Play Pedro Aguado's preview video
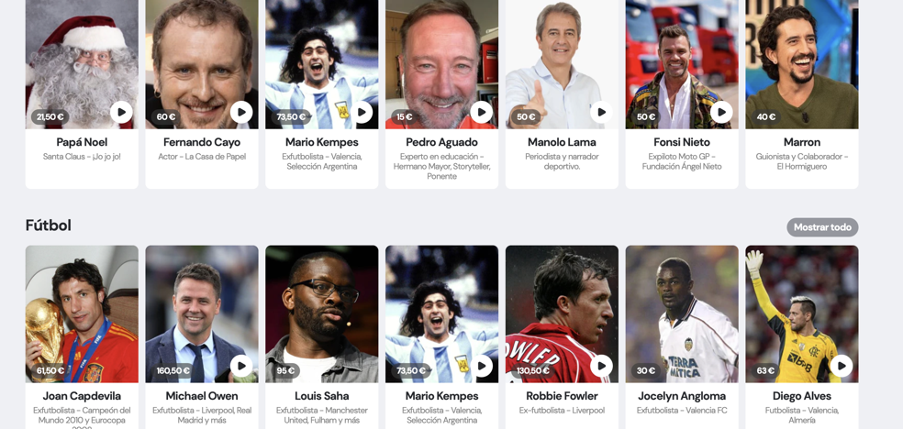This screenshot has height=429, width=903. 482,112
